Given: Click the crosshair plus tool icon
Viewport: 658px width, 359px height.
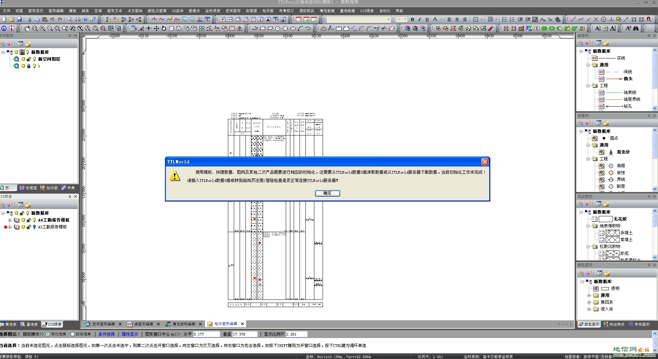Looking at the screenshot, I should coord(149,28).
